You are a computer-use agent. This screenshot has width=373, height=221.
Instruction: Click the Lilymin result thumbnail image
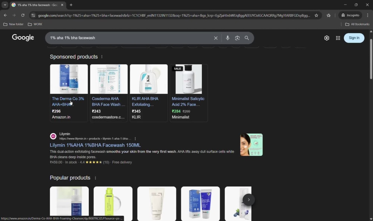click(251, 145)
